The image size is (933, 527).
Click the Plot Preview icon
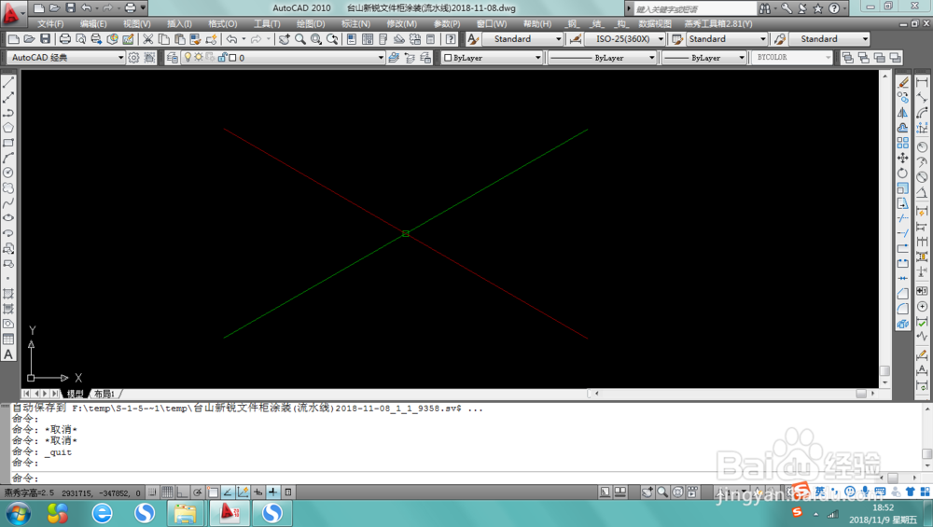click(x=80, y=39)
